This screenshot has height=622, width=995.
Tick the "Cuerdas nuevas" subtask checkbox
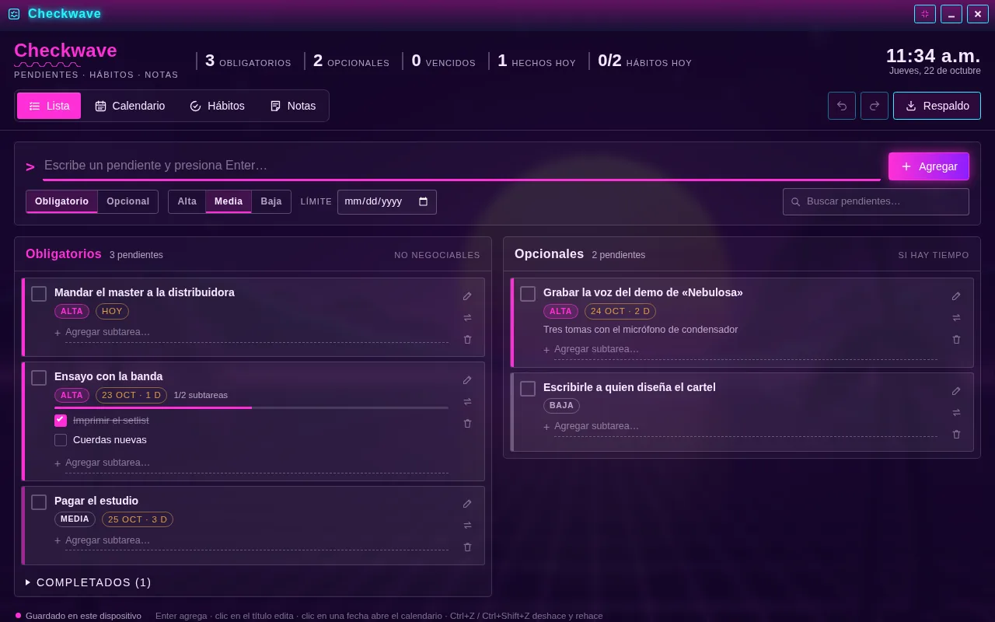point(61,440)
